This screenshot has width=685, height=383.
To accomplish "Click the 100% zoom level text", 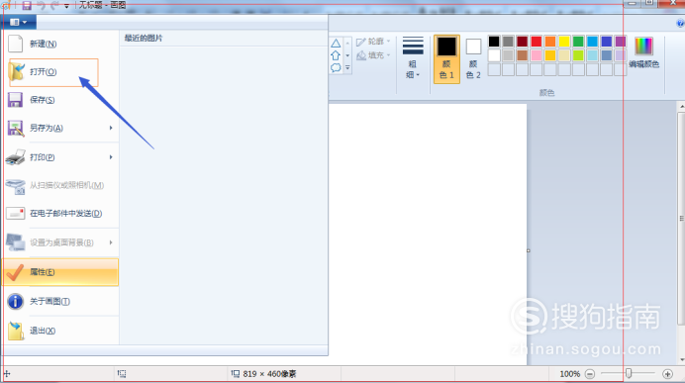I will coord(569,374).
